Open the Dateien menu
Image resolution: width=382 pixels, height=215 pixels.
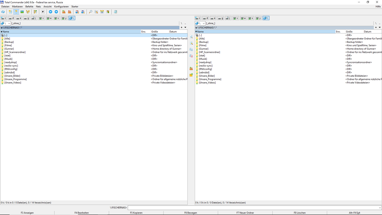click(5, 7)
